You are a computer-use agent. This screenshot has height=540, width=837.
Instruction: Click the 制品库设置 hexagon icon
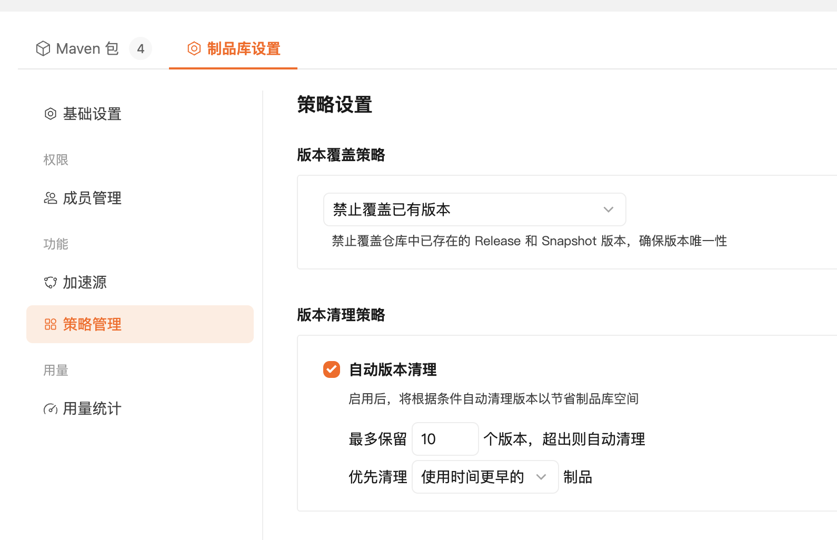[x=194, y=48]
